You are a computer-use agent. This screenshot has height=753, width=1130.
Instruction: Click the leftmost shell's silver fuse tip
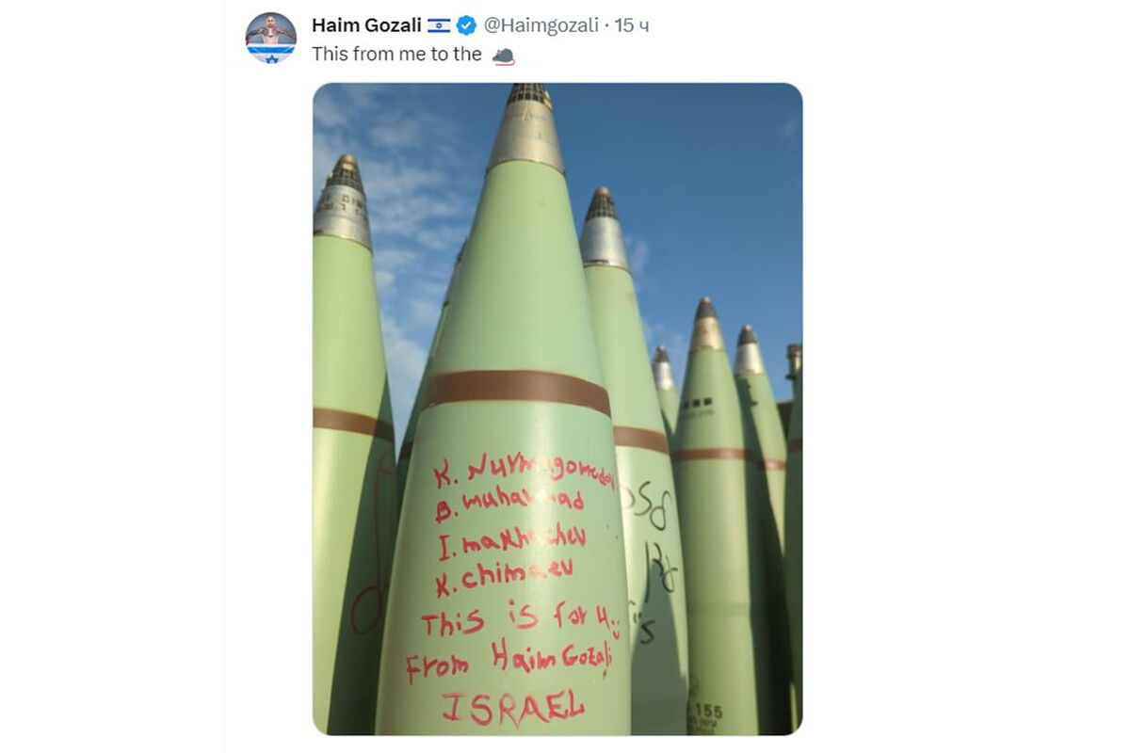pos(343,201)
